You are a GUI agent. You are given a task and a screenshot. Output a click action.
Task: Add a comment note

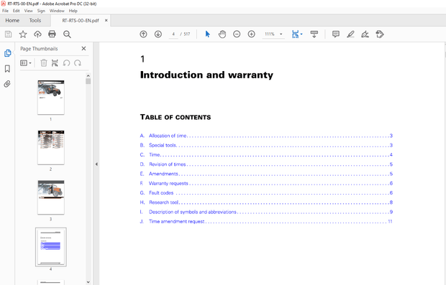click(x=336, y=34)
